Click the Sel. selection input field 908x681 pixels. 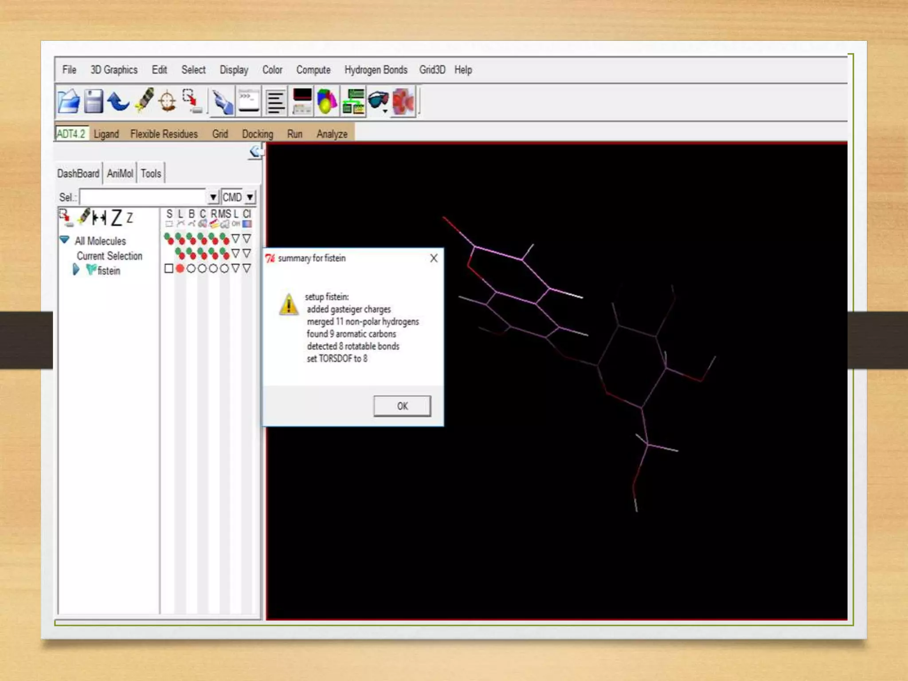click(143, 197)
